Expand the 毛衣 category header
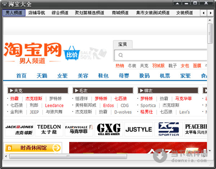Image resolution: width=216 pixels, height=169 pixels. click(x=103, y=90)
